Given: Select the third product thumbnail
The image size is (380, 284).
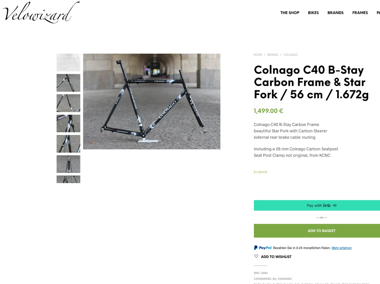Looking at the screenshot, I should [68, 103].
